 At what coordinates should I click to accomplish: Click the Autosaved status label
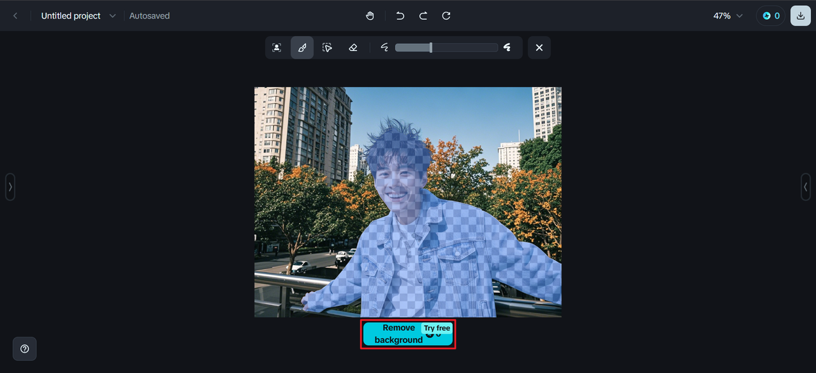tap(150, 16)
